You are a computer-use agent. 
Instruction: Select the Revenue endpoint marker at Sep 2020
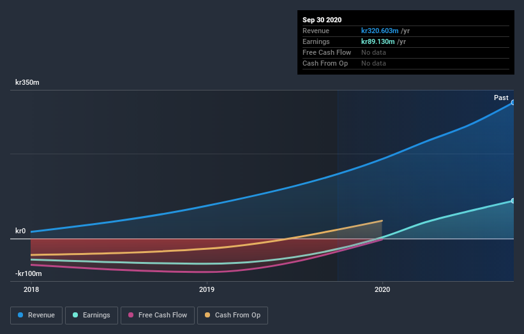tap(513, 103)
